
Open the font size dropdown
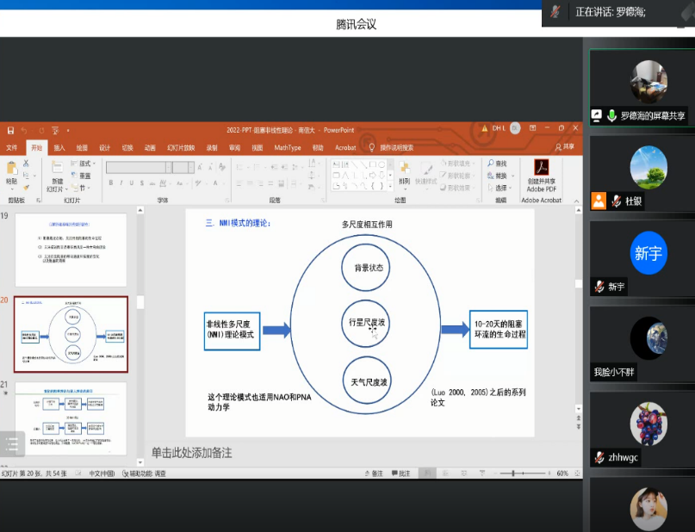[191, 167]
